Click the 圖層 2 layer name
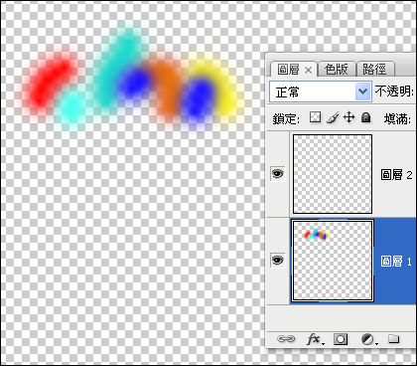This screenshot has width=417, height=366. (396, 174)
